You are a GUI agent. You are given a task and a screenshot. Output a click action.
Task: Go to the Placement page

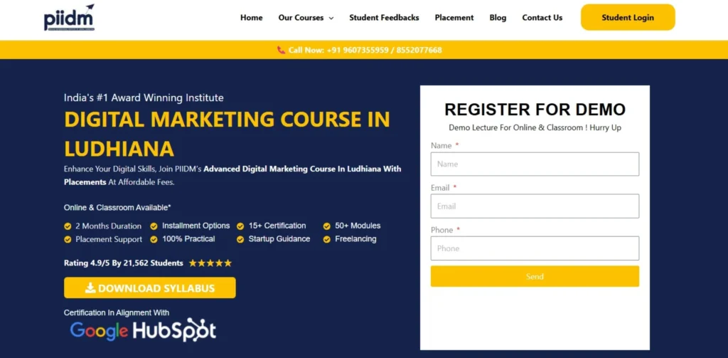click(454, 18)
